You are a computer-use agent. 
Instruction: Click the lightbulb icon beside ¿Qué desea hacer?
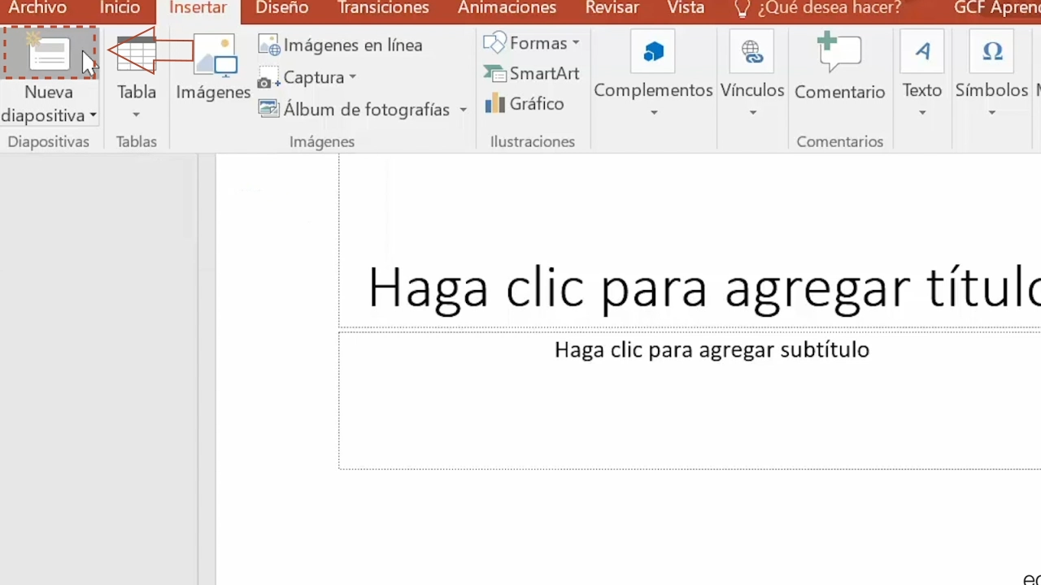click(742, 9)
